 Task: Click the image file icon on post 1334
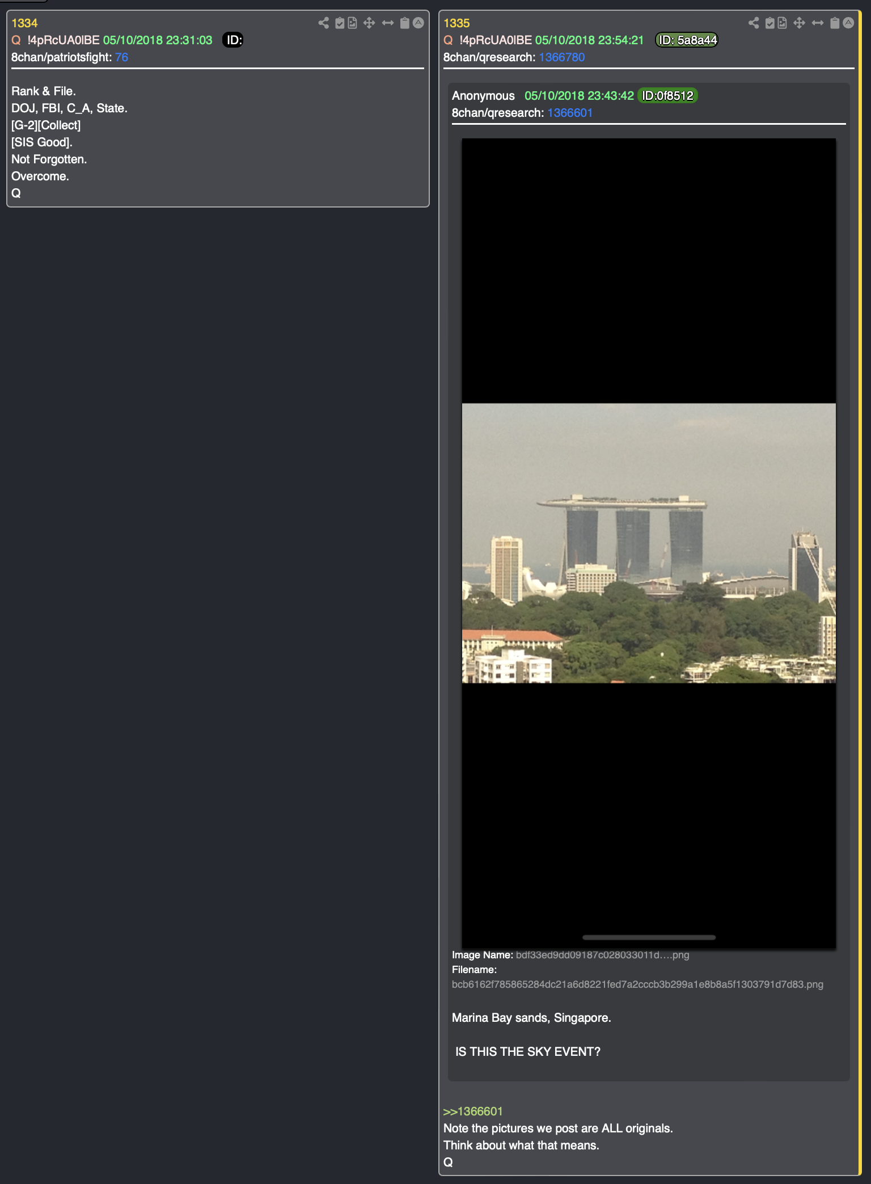(352, 23)
